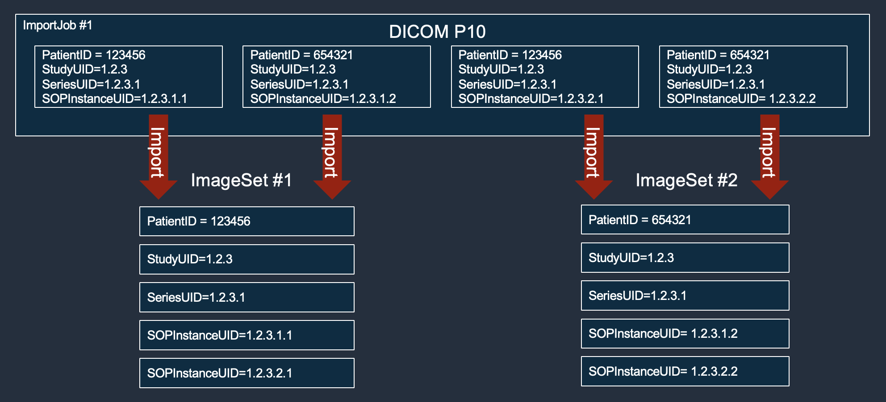This screenshot has height=402, width=886.
Task: Select the ImportJob #1 label
Action: pos(58,25)
